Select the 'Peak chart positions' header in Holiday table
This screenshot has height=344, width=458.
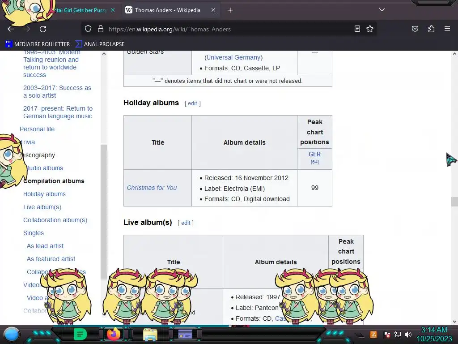click(314, 132)
